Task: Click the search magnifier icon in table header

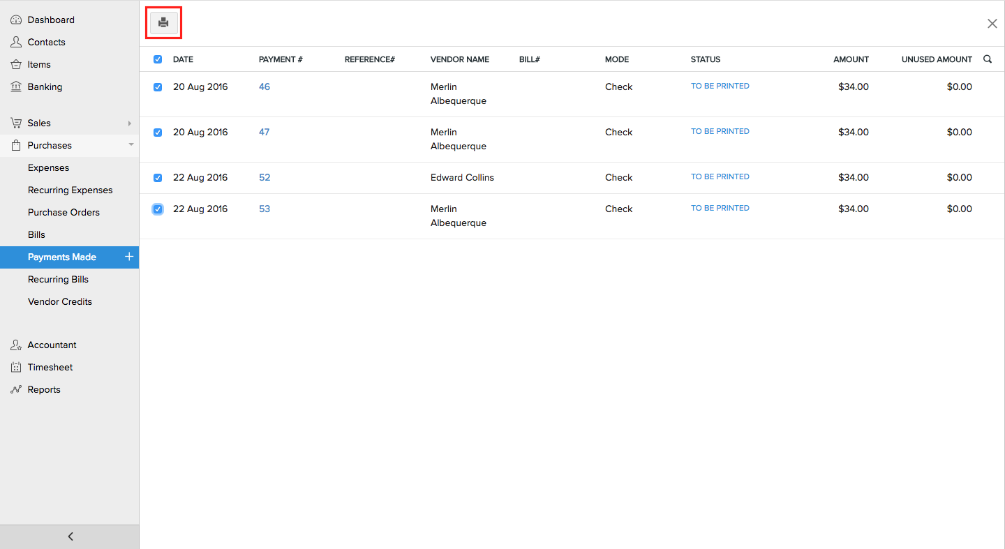Action: tap(988, 59)
